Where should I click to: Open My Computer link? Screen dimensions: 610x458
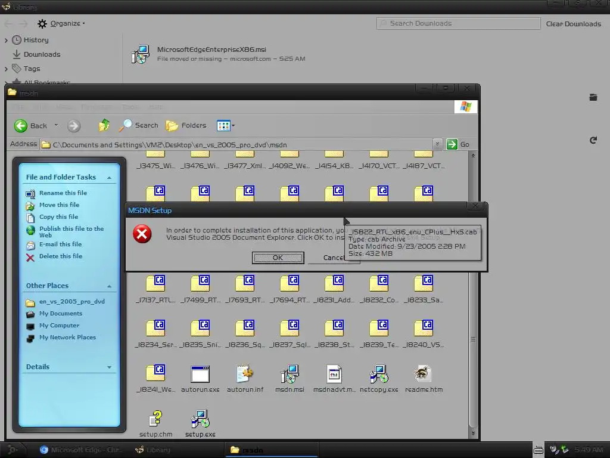(x=59, y=326)
